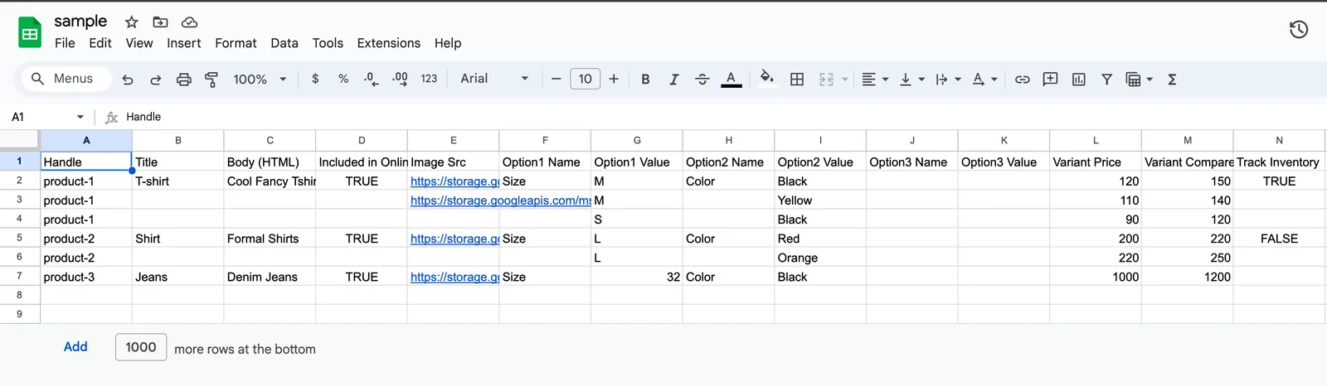Select cell containing Denim Jeans
Screen dimensions: 1327x386
270,277
